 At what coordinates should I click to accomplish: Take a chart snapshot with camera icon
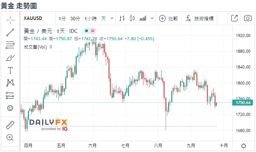248,18
